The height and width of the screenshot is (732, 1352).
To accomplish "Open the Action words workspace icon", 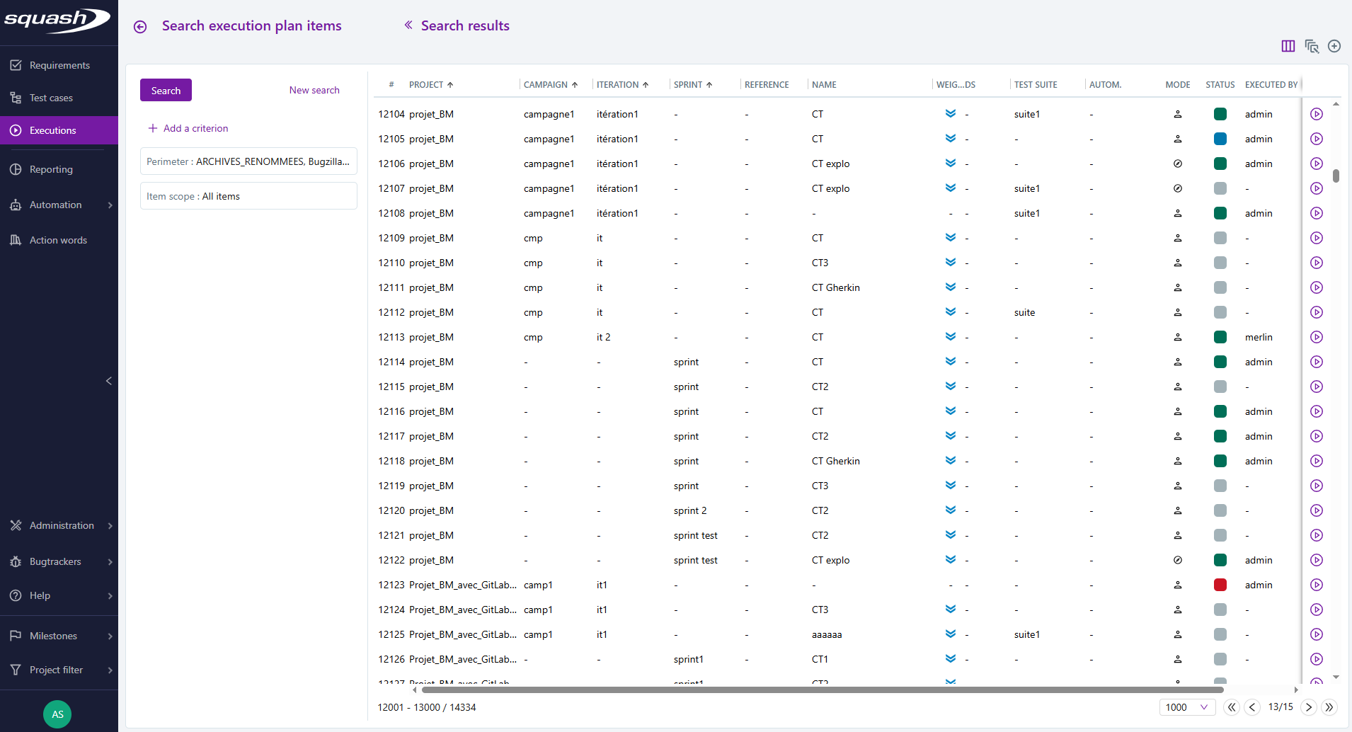I will [x=16, y=239].
